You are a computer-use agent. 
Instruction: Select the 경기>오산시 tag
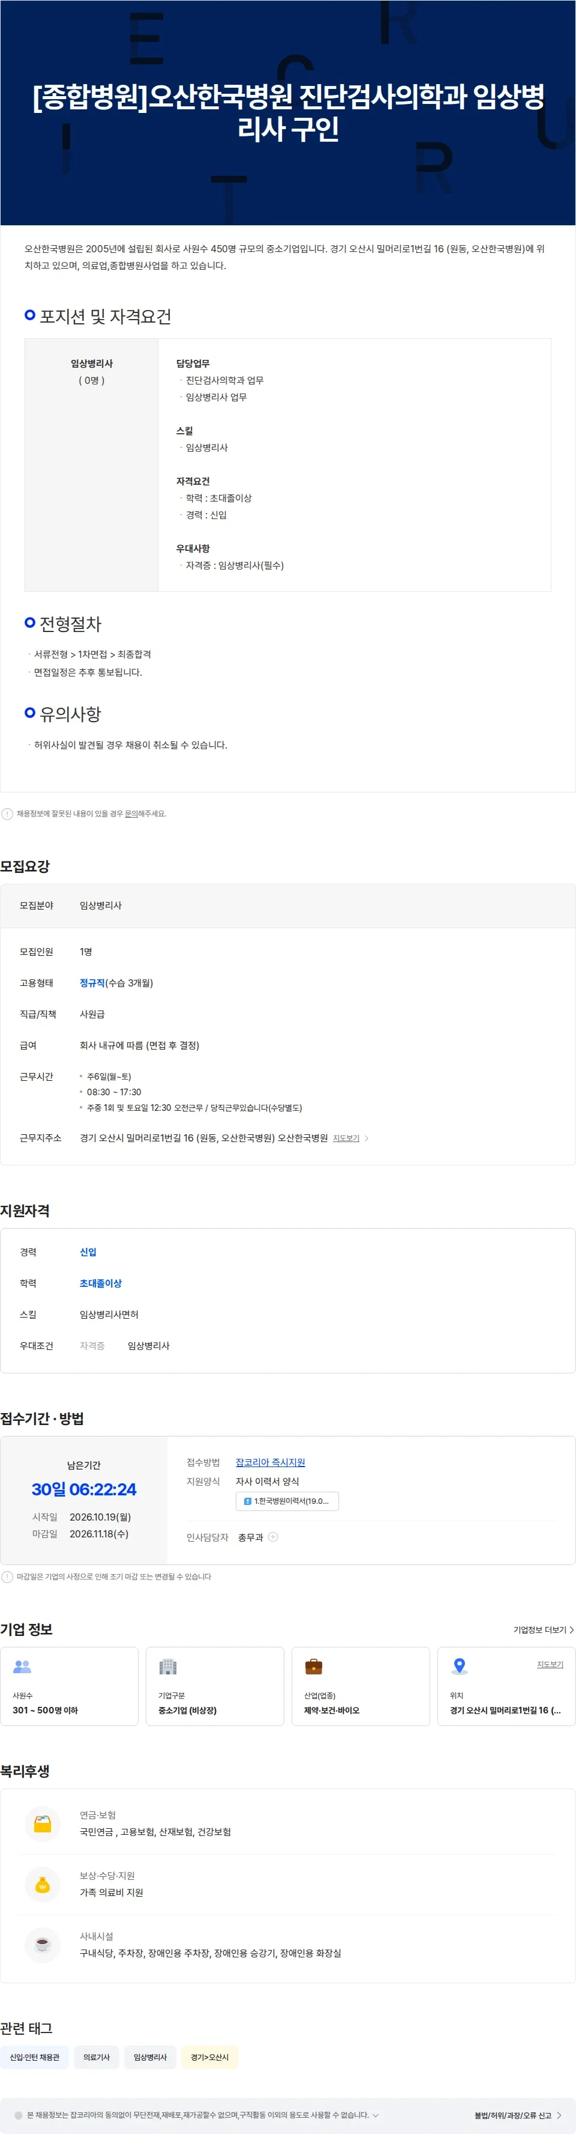209,2057
